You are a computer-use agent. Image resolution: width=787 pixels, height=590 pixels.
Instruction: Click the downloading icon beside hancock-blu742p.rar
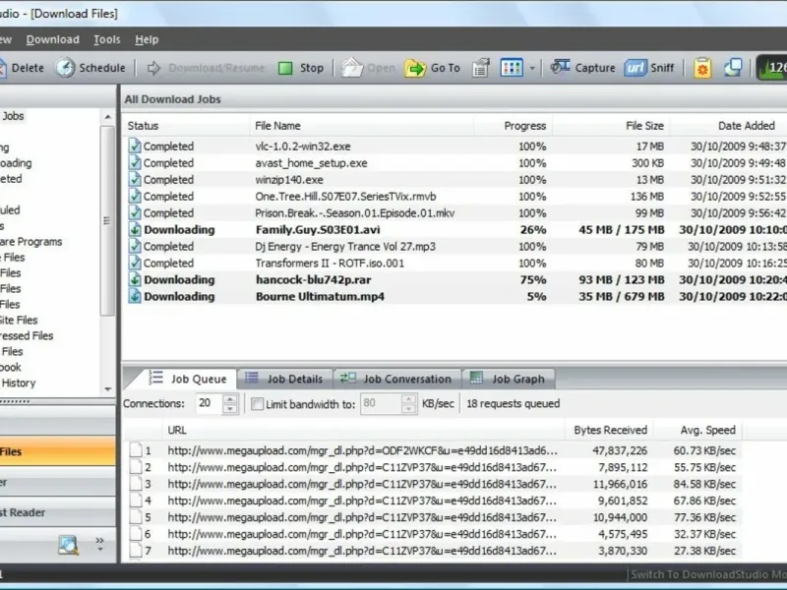click(x=135, y=280)
